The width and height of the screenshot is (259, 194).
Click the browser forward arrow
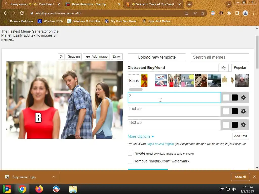coord(14,13)
